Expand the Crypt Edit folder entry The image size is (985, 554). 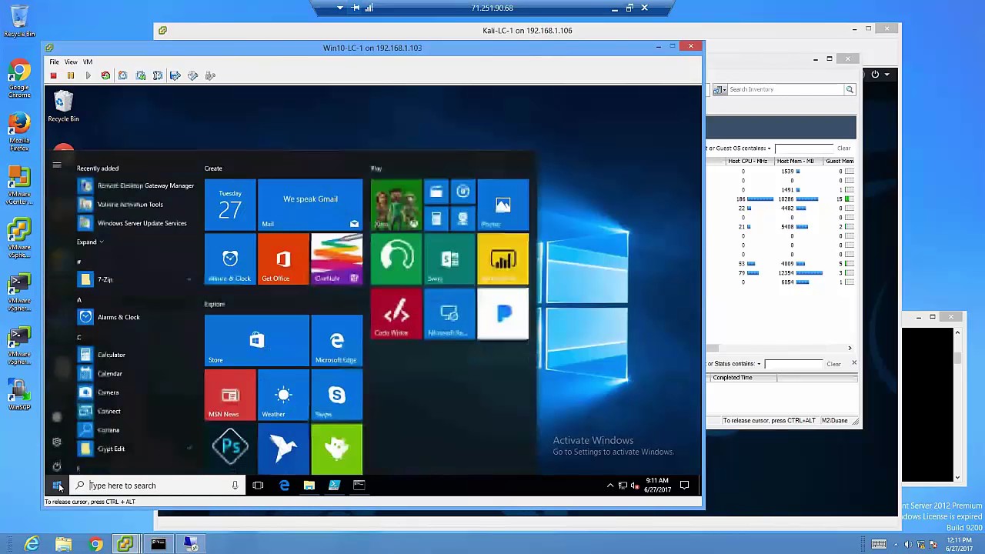[x=135, y=449]
